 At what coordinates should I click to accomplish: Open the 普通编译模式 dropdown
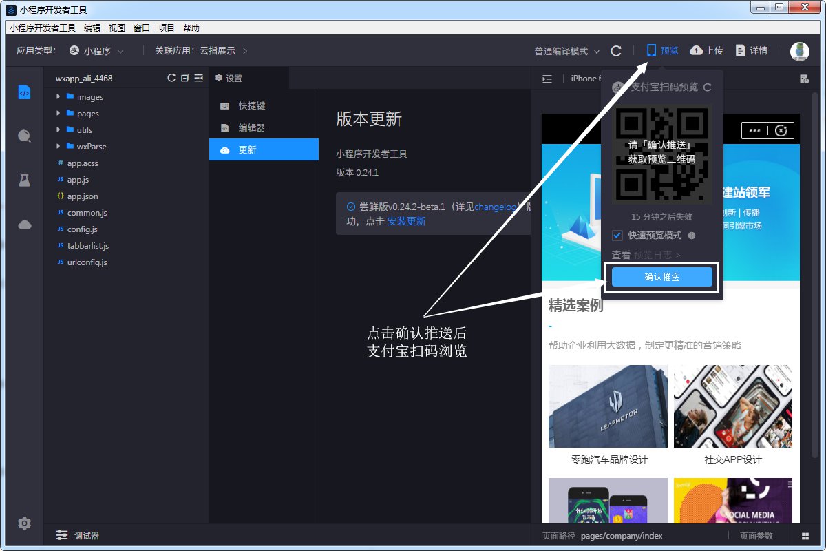[x=567, y=52]
